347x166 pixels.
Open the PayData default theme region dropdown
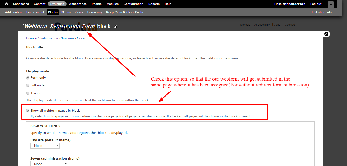click(45, 146)
